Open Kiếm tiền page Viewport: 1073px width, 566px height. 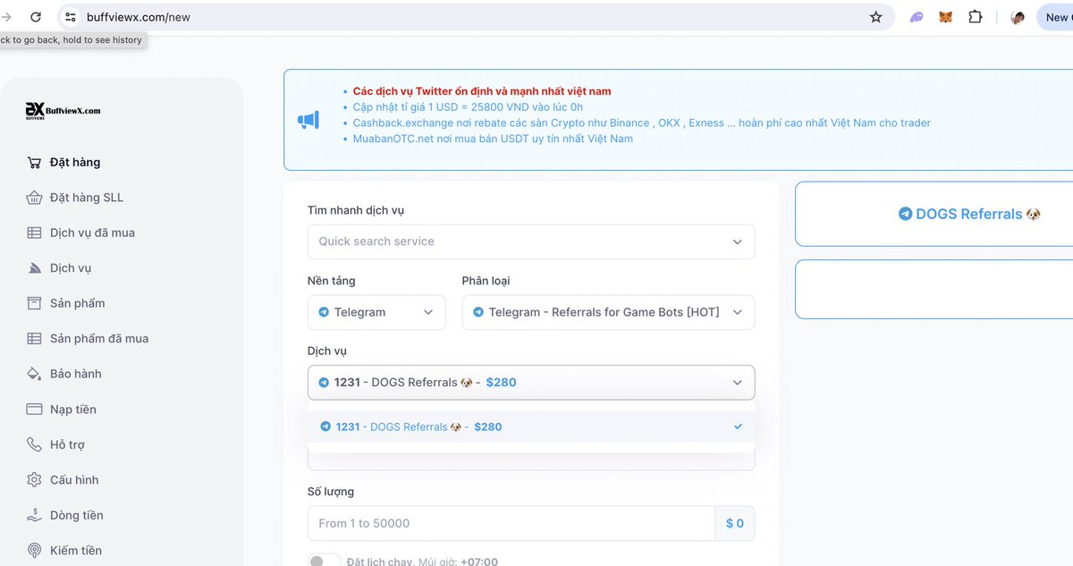[76, 551]
